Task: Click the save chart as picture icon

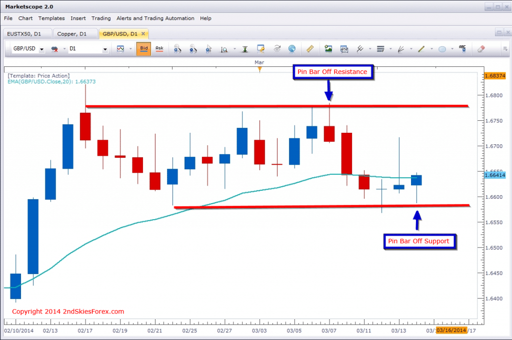Action: [x=328, y=49]
